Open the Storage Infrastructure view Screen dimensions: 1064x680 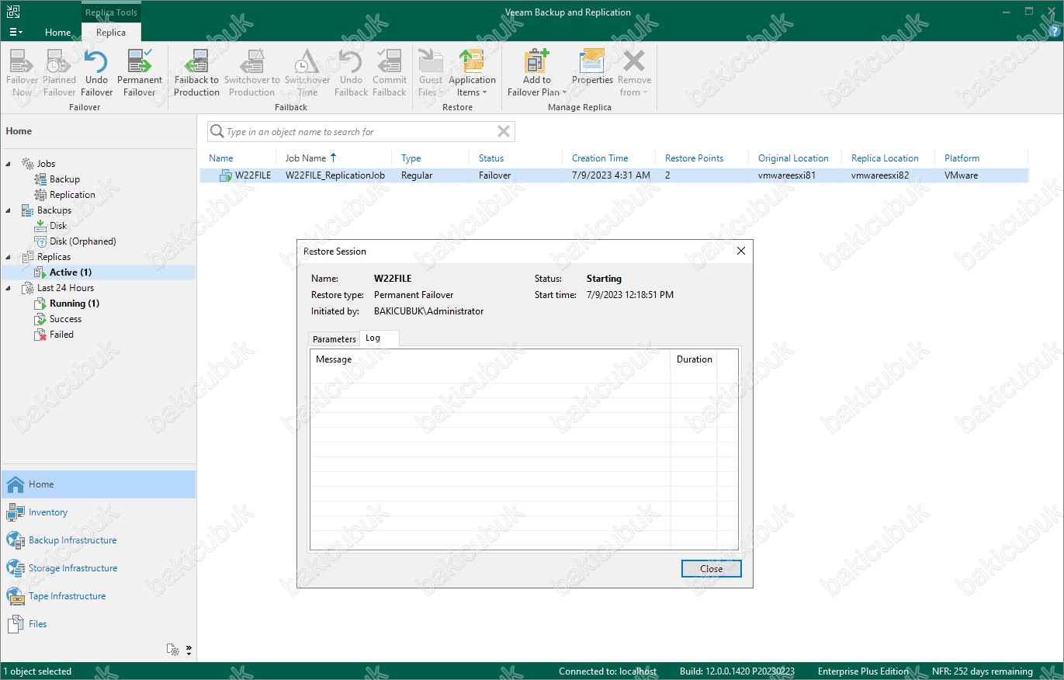(99, 568)
